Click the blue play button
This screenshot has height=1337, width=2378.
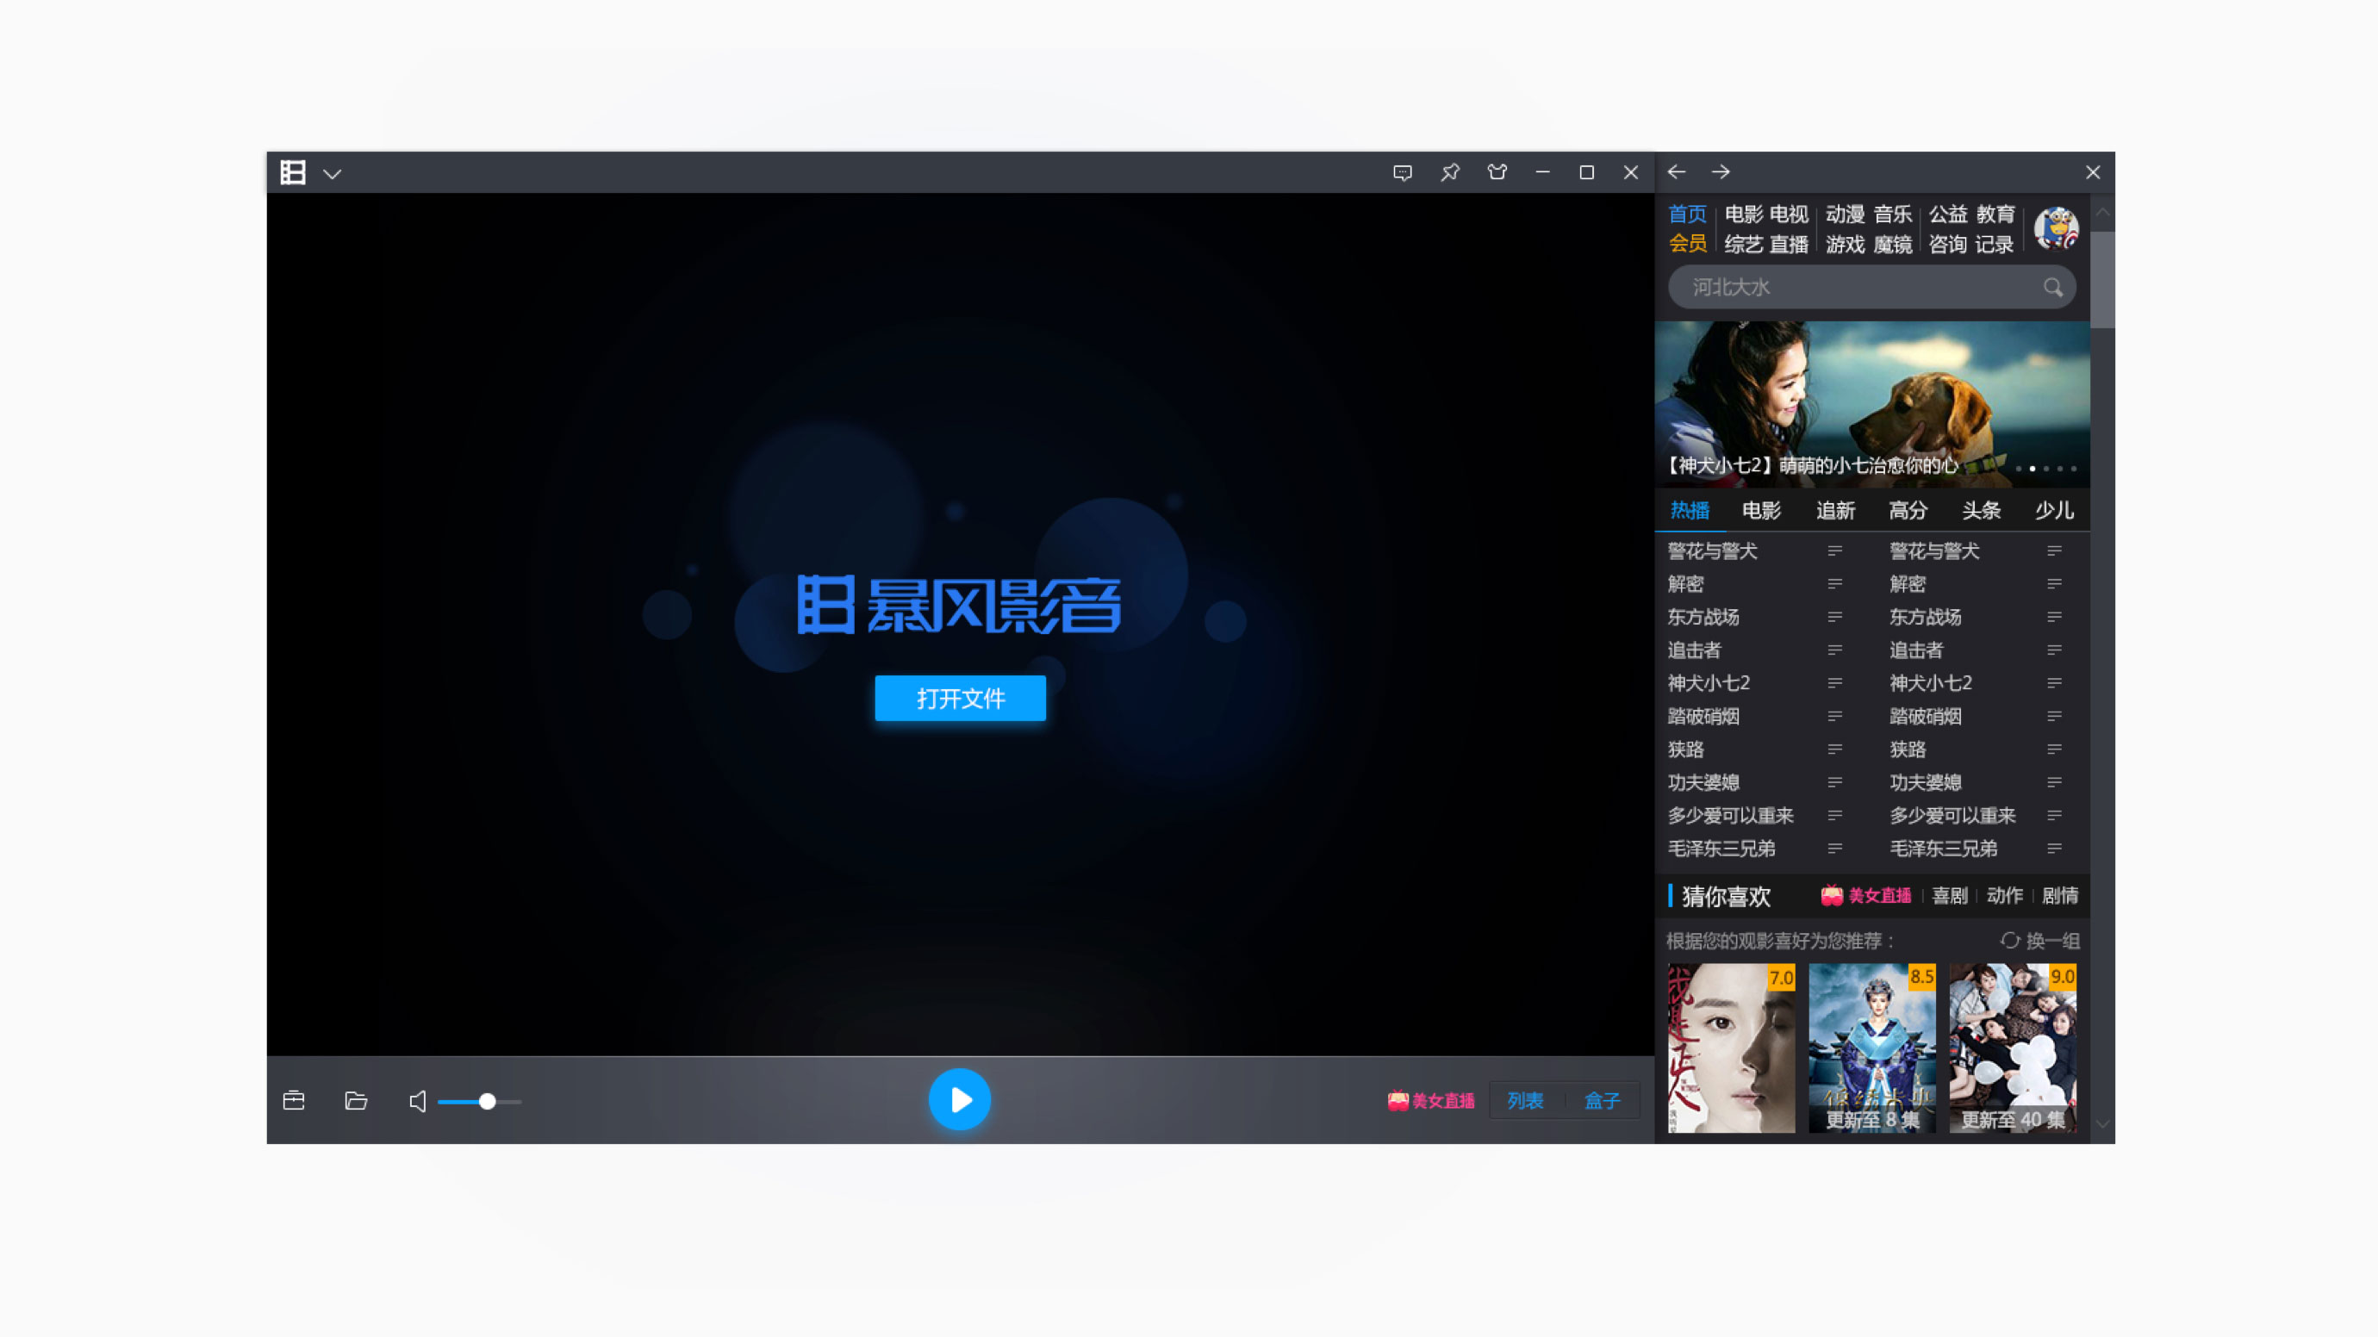point(959,1100)
